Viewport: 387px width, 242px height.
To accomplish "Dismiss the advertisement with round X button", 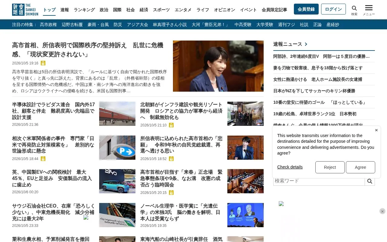I will pyautogui.click(x=382, y=211).
